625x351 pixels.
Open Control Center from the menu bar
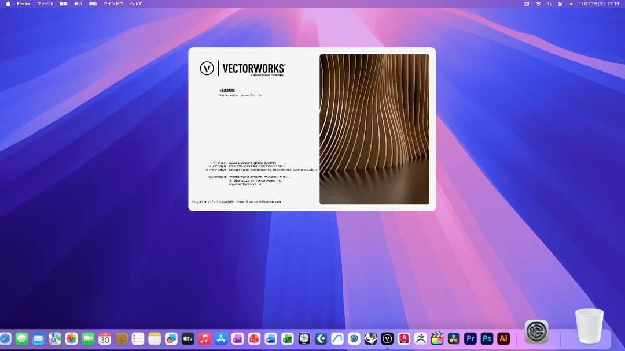[561, 3]
